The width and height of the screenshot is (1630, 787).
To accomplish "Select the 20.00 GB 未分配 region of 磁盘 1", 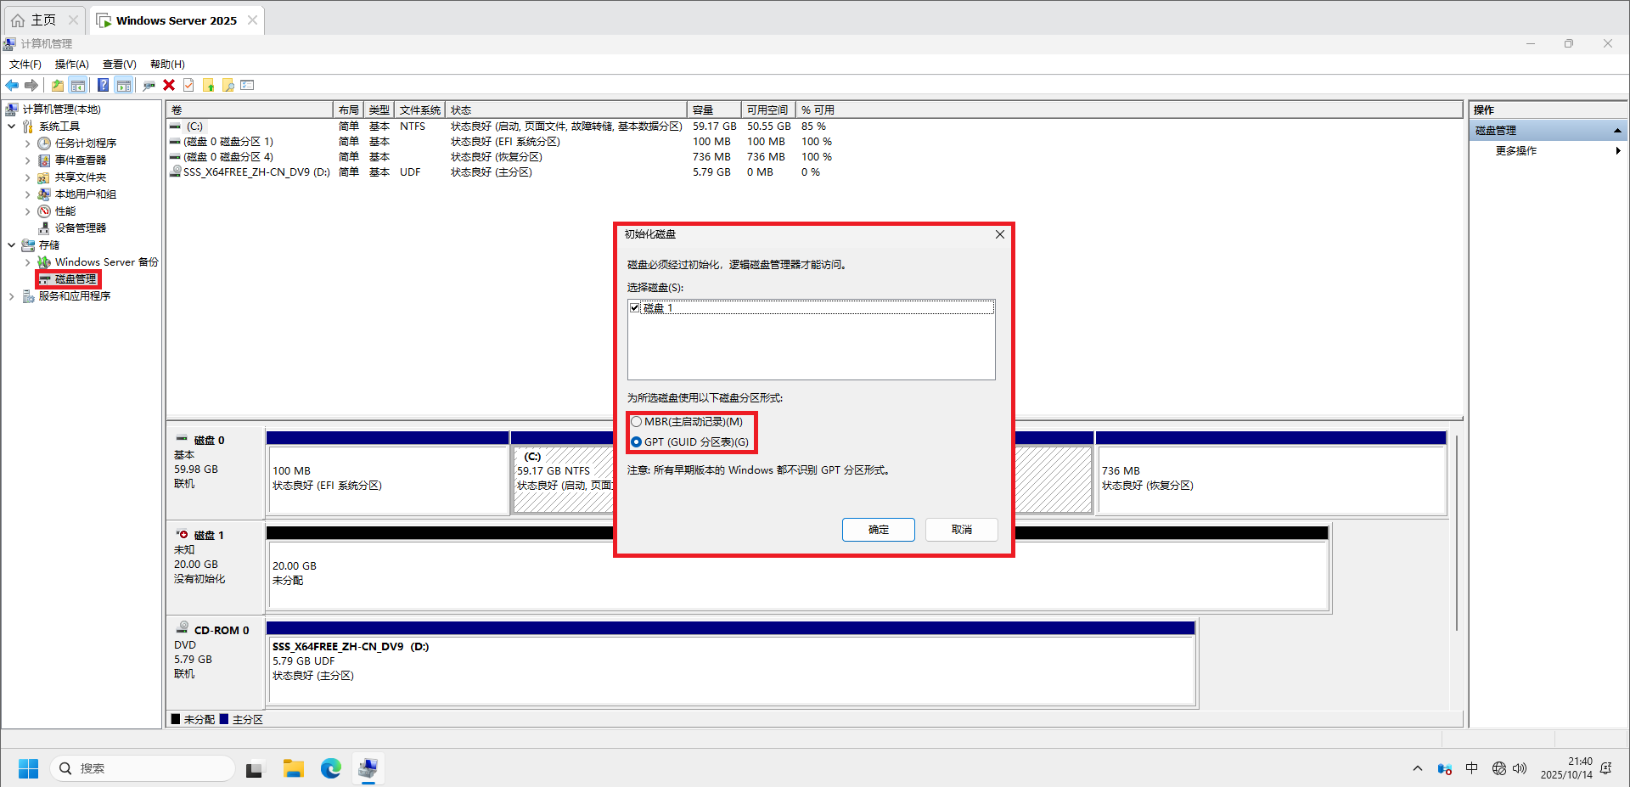I will tap(798, 574).
